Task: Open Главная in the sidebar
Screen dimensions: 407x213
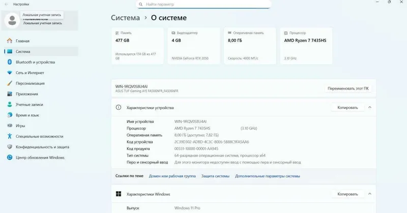Action: pyautogui.click(x=41, y=41)
